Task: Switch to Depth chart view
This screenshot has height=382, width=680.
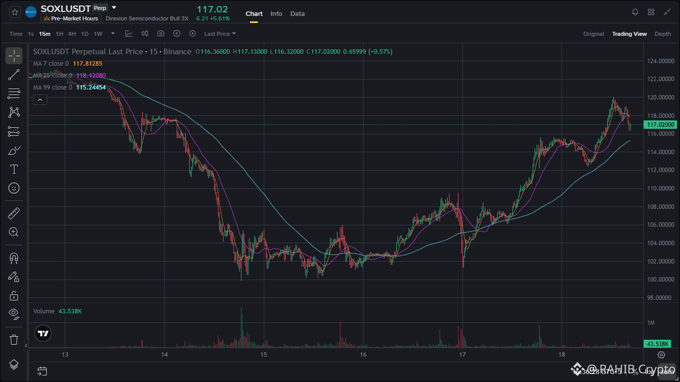Action: [x=663, y=34]
